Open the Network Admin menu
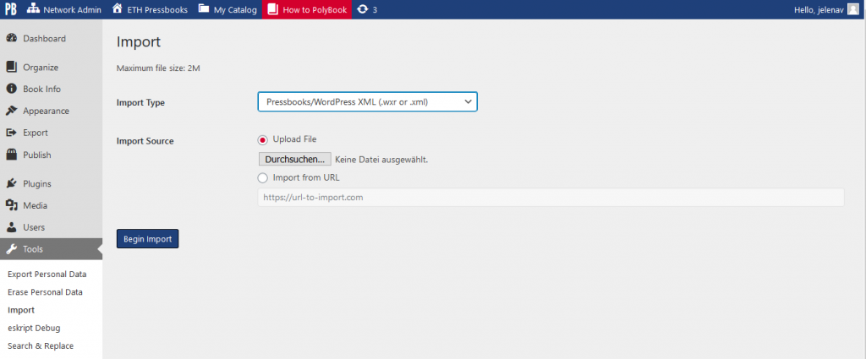The image size is (866, 359). coord(64,9)
